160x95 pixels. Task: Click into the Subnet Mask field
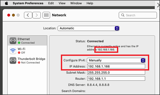point(116,73)
